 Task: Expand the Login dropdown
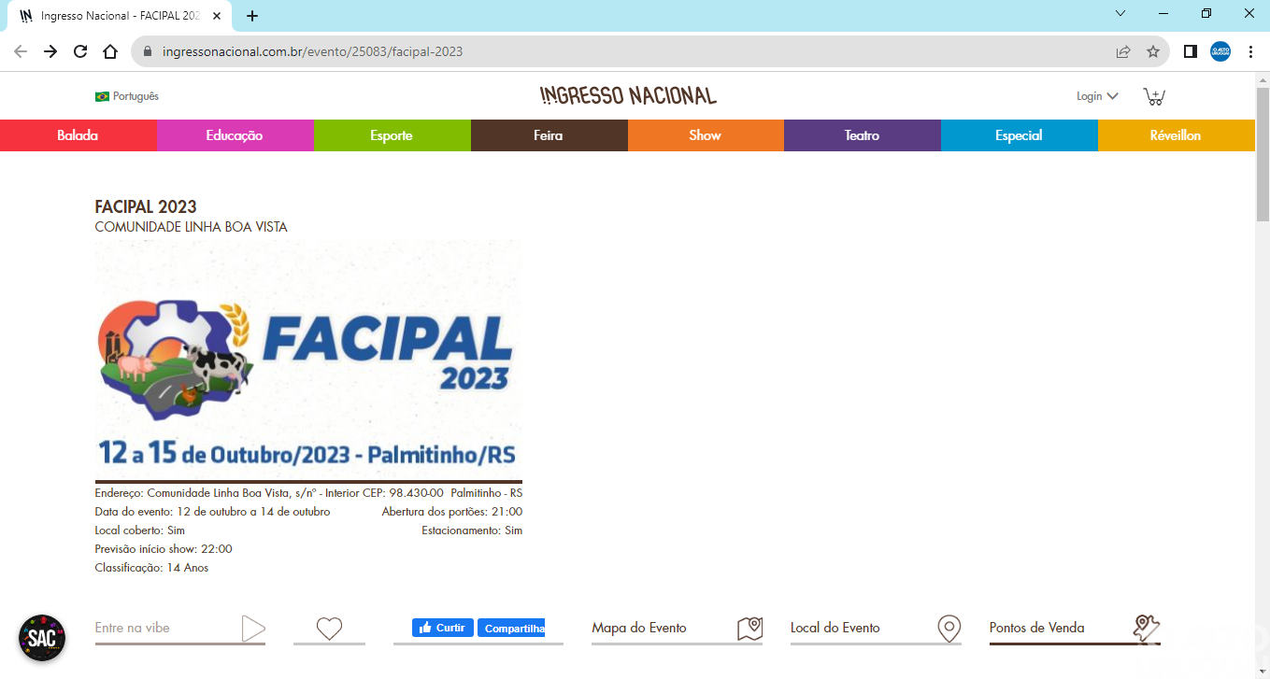coord(1097,96)
